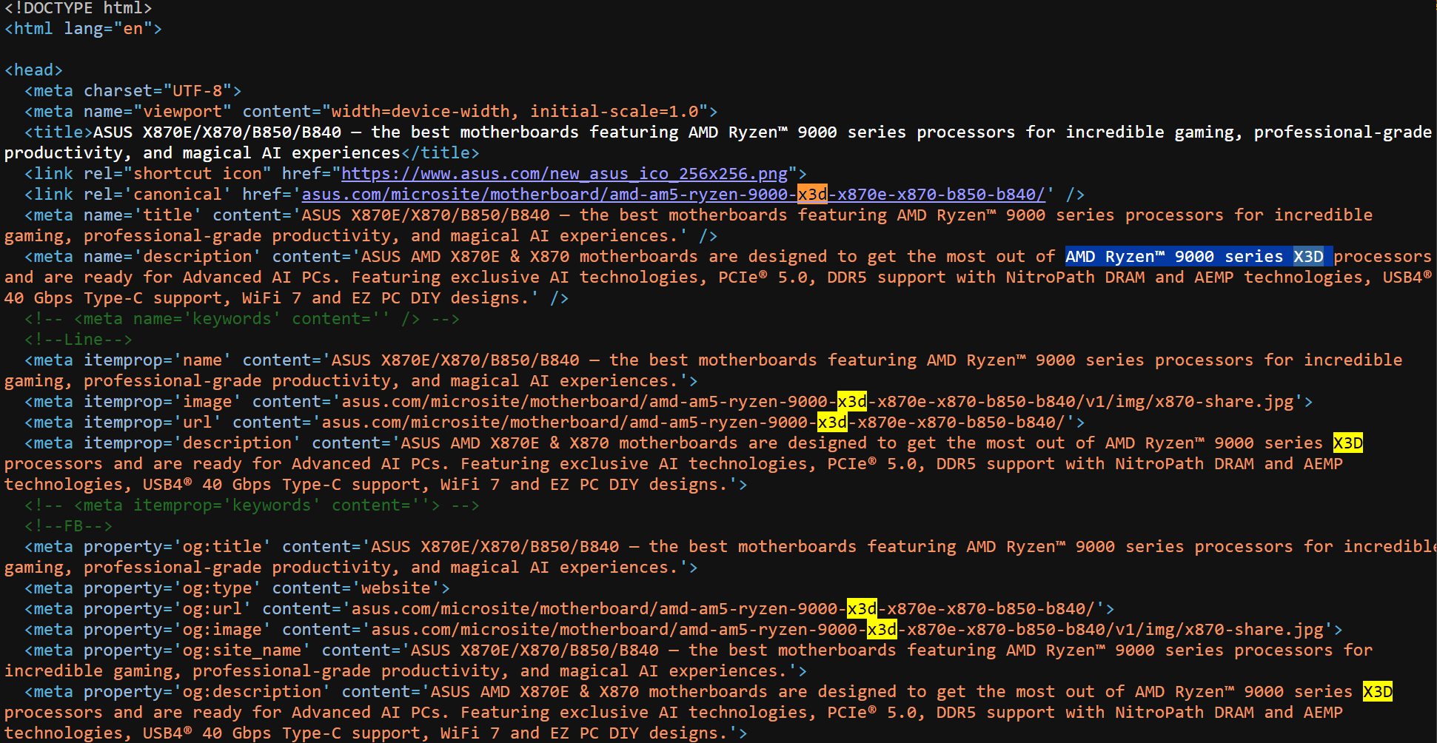Click the rel='canonical' attribute
Image resolution: width=1437 pixels, height=743 pixels.
(x=158, y=195)
